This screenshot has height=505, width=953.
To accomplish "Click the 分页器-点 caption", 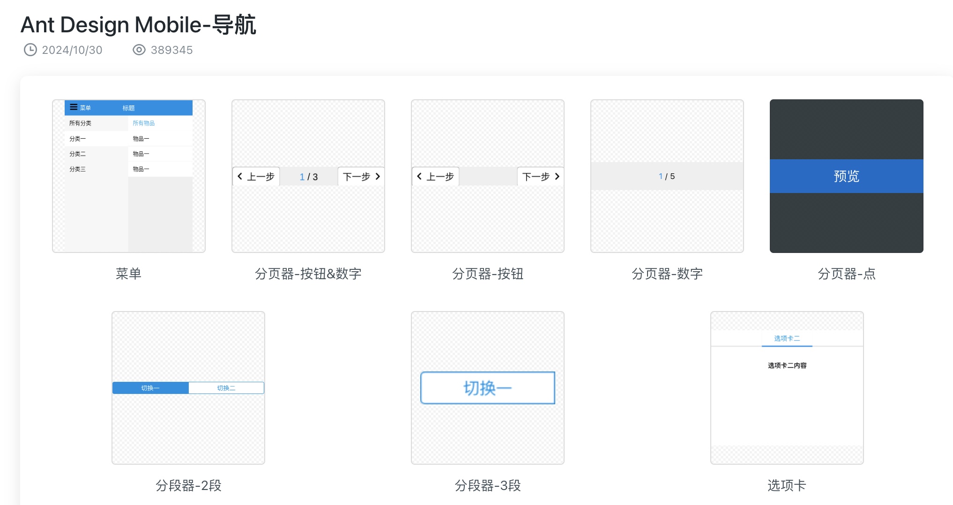I will coord(847,274).
